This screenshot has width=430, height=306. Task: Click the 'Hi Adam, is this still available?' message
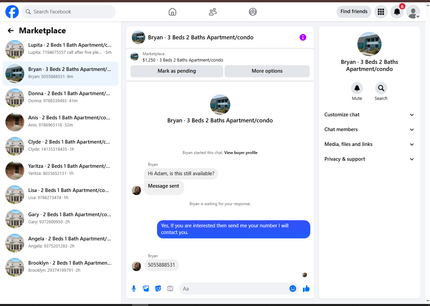pos(181,174)
